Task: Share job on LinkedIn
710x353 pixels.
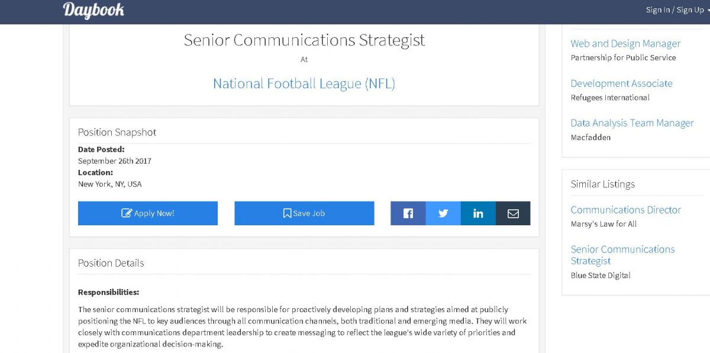Action: pyautogui.click(x=478, y=213)
